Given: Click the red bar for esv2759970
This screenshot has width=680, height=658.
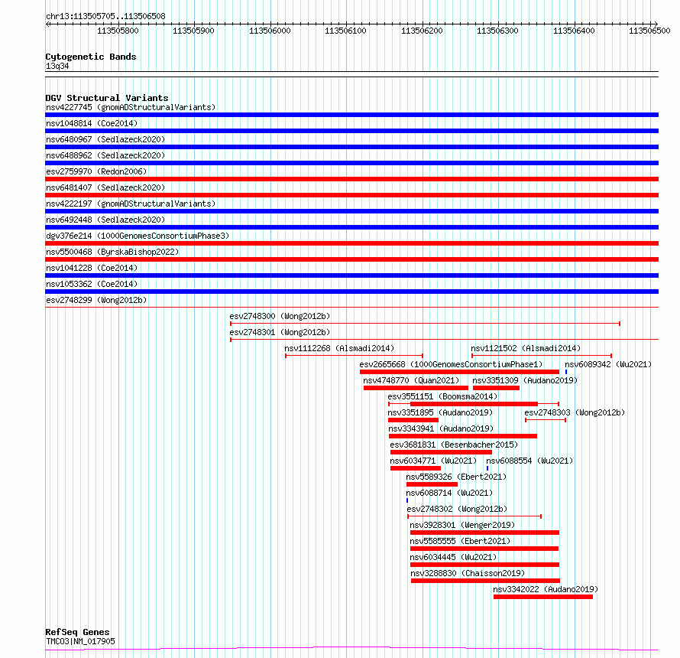Looking at the screenshot, I should click(351, 179).
